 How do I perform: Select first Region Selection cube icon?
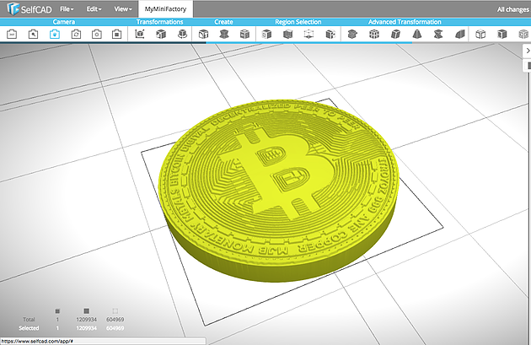click(266, 34)
